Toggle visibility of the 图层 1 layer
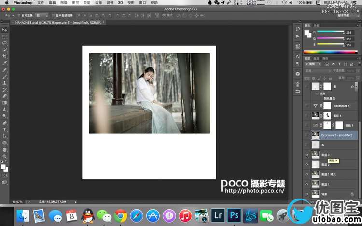 307,184
